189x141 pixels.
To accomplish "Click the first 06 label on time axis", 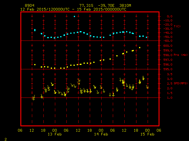I will click(x=20, y=130).
